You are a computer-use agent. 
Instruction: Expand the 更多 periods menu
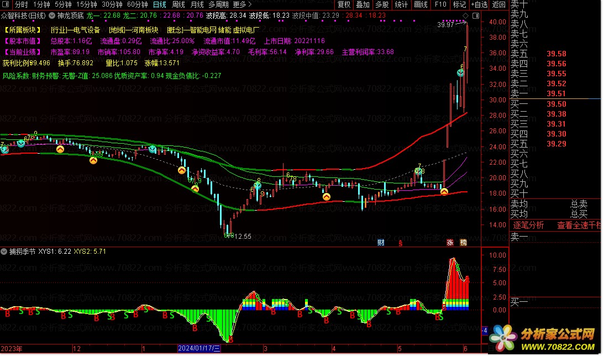(242, 4)
